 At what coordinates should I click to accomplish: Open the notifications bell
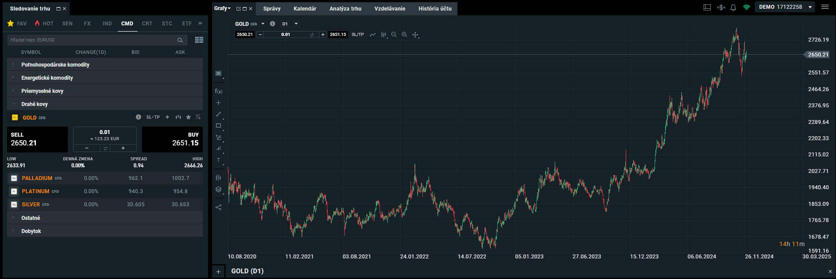tap(733, 7)
